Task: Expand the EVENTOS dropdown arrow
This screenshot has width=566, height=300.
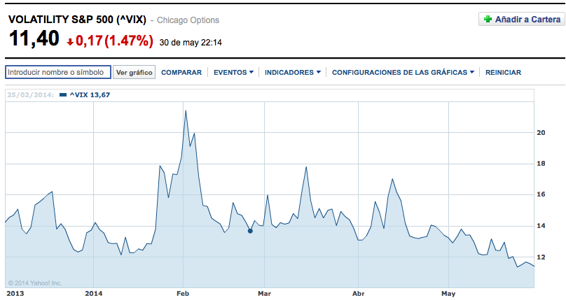Action: coord(251,72)
